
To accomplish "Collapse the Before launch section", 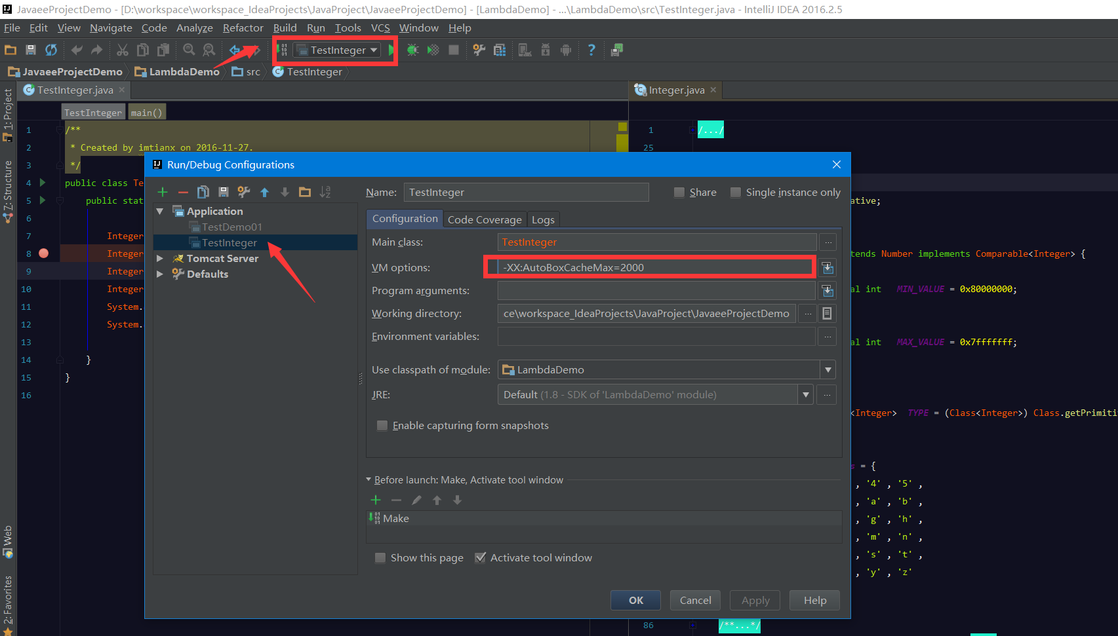I will (x=369, y=479).
